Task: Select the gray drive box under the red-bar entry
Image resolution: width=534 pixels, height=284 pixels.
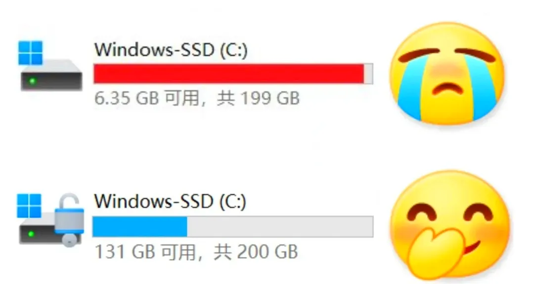Action: point(51,75)
